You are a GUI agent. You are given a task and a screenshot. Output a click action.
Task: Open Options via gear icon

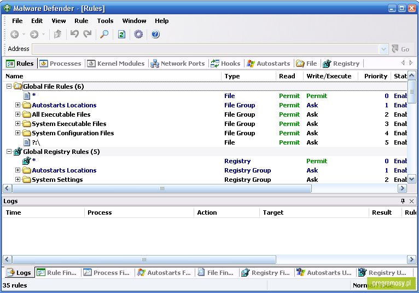[138, 34]
